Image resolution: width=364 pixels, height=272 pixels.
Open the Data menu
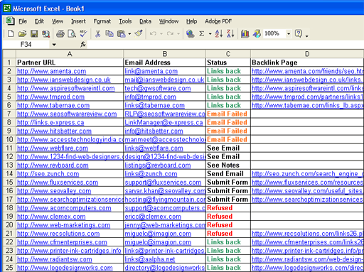tap(145, 21)
